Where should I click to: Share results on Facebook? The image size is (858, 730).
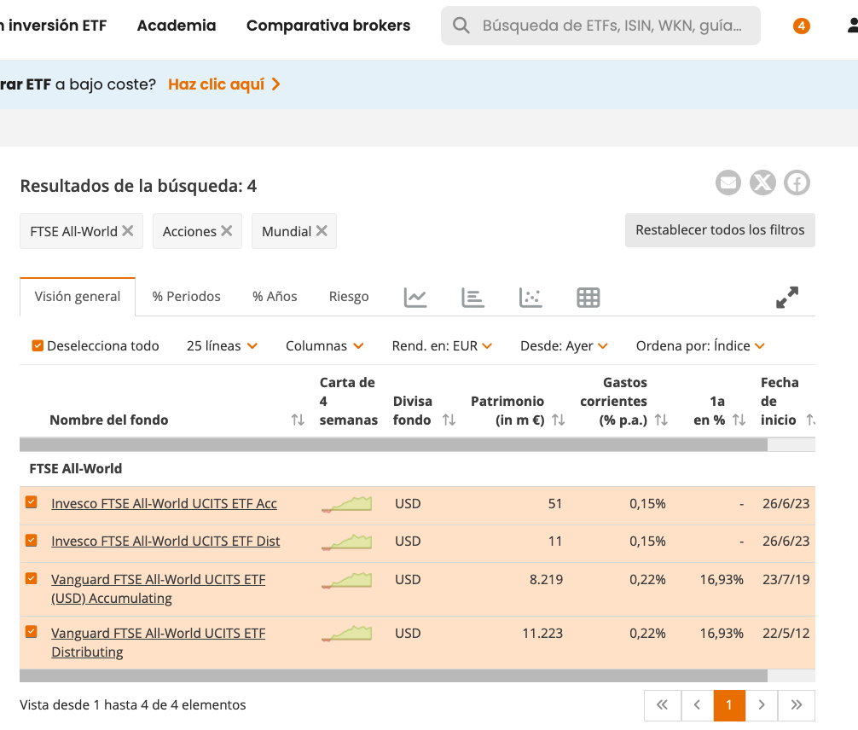[797, 182]
